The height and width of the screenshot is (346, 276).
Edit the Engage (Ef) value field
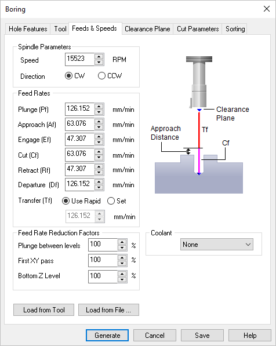(x=79, y=139)
